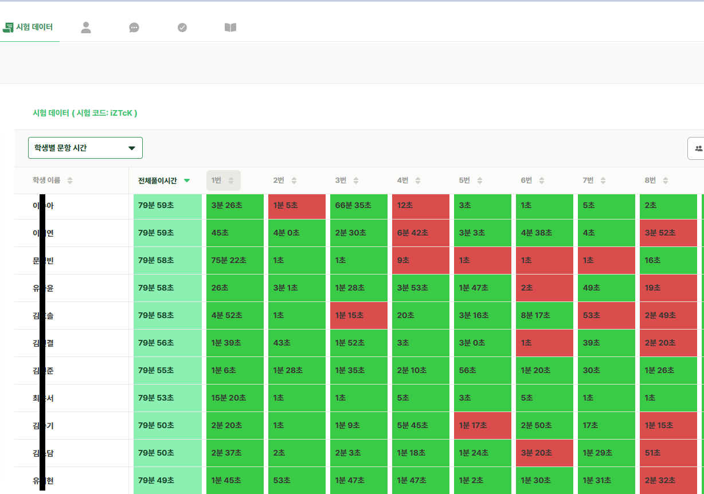Click the total time cell 79분 55초
This screenshot has width=704, height=494.
167,370
